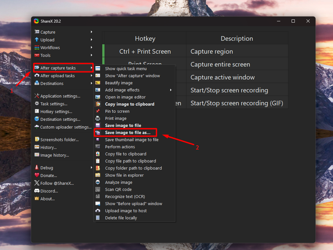Expand the Upload submenu arrow
This screenshot has width=333, height=250.
click(x=92, y=40)
